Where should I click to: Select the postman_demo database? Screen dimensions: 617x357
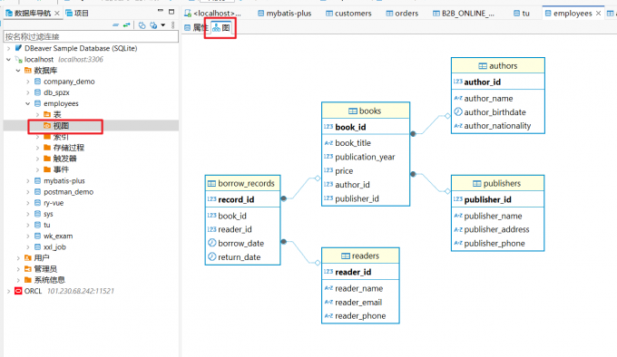pyautogui.click(x=68, y=192)
